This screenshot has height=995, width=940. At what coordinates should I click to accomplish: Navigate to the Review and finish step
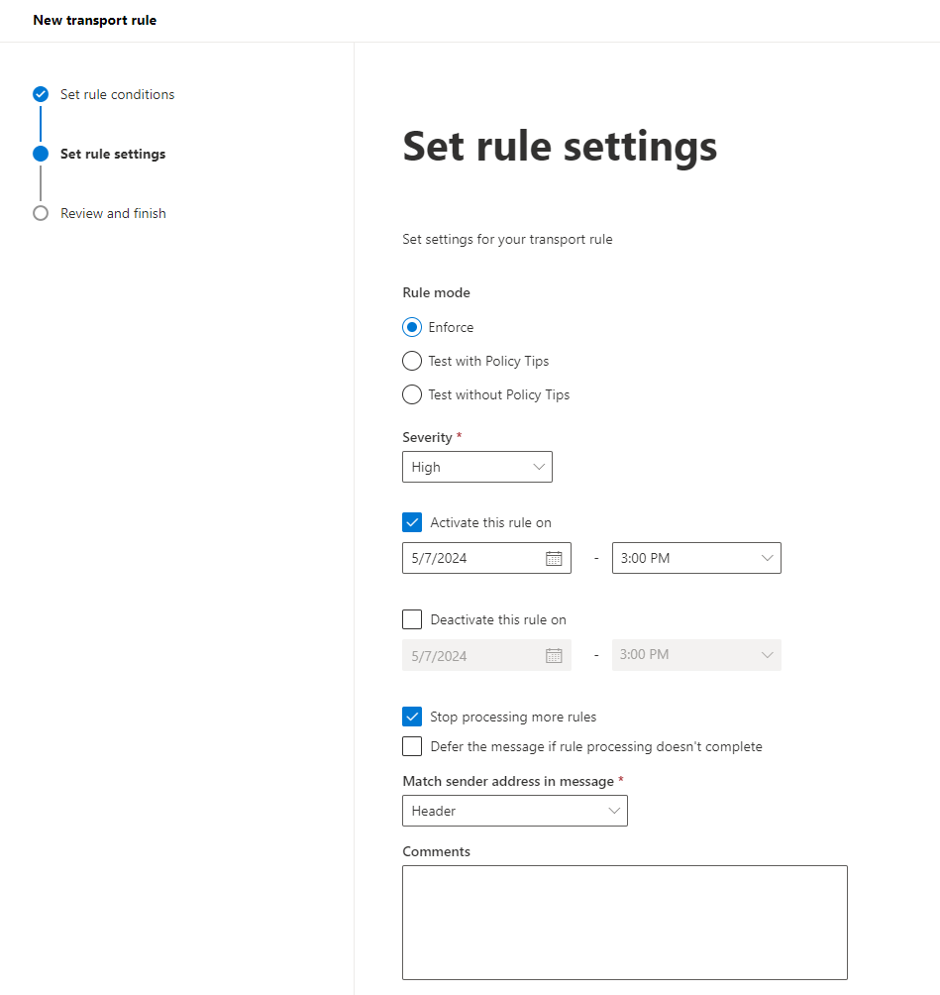coord(113,213)
